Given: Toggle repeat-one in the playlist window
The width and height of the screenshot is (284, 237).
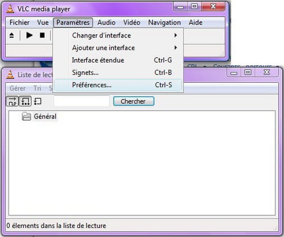Looking at the screenshot, I should 37,101.
